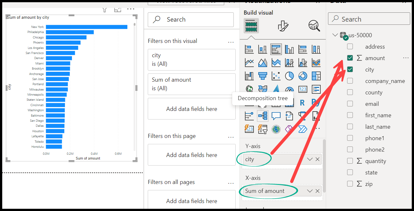Select the Line and clustered column chart
Viewport: 414px width, 211px height.
tap(303, 63)
